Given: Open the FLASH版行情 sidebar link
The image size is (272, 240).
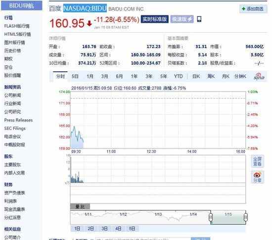Looking at the screenshot, I should pyautogui.click(x=17, y=26).
